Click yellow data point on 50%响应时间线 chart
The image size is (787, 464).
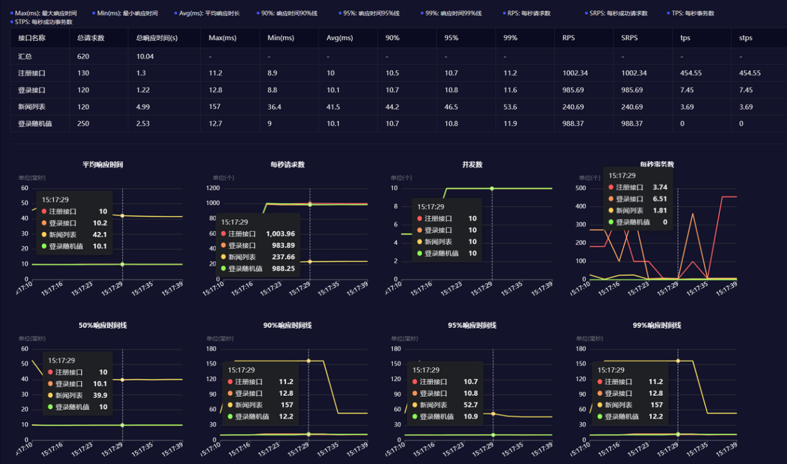(x=122, y=380)
